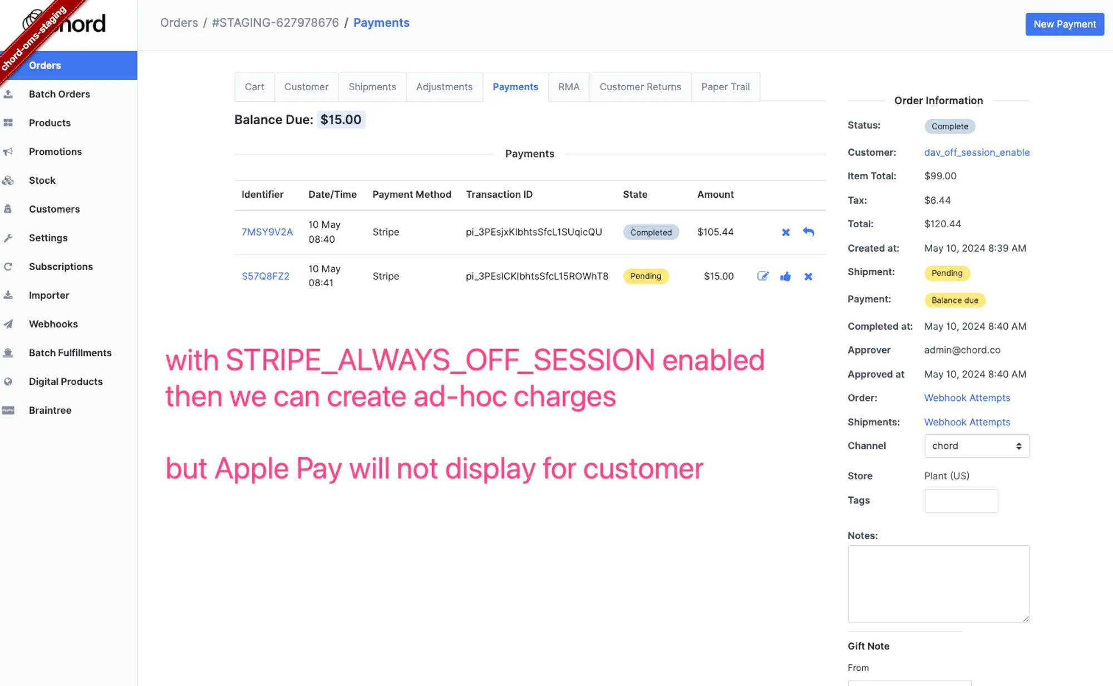
Task: Select the RMA tab
Action: click(569, 87)
